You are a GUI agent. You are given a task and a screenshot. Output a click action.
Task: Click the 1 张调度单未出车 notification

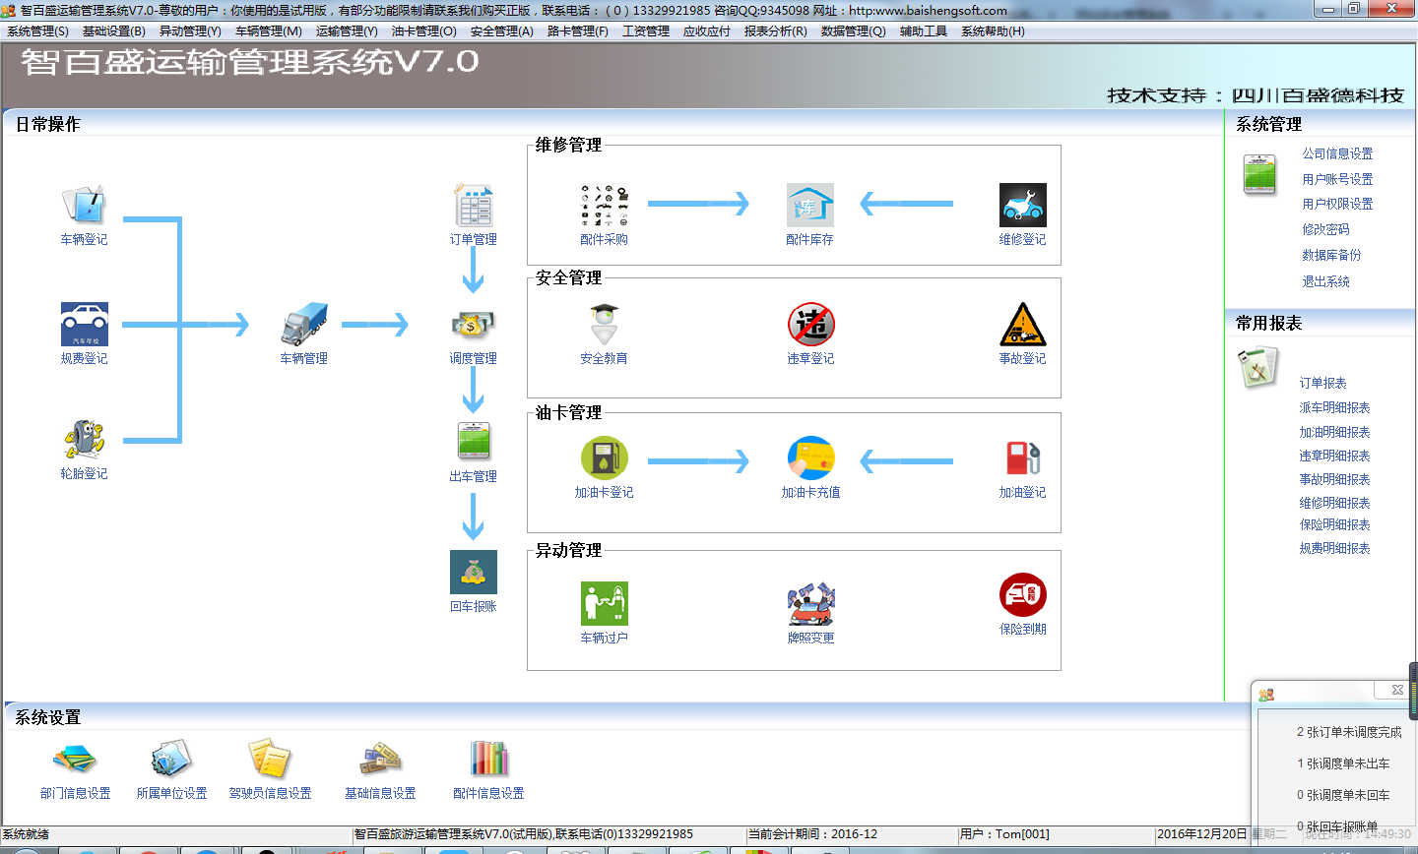click(1343, 763)
